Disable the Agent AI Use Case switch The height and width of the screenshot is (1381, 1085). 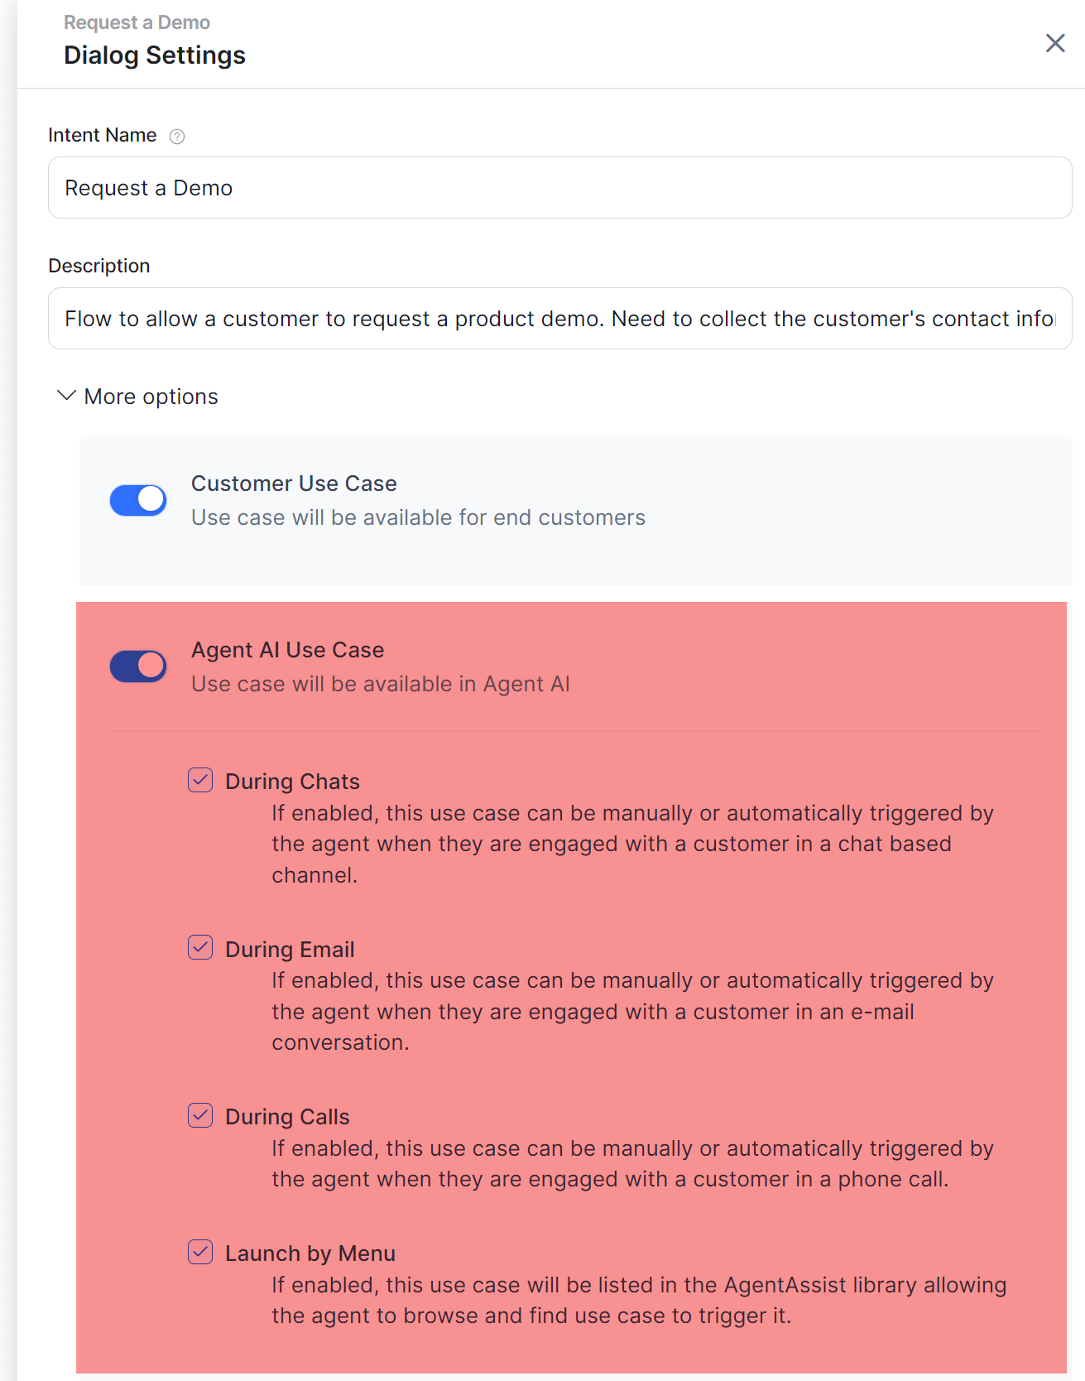[x=138, y=666]
